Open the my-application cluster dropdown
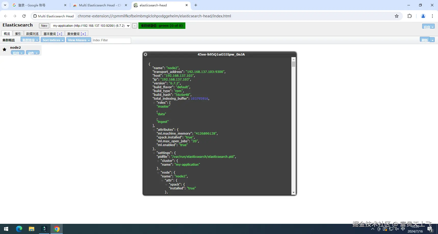This screenshot has width=438, height=234. 91,26
